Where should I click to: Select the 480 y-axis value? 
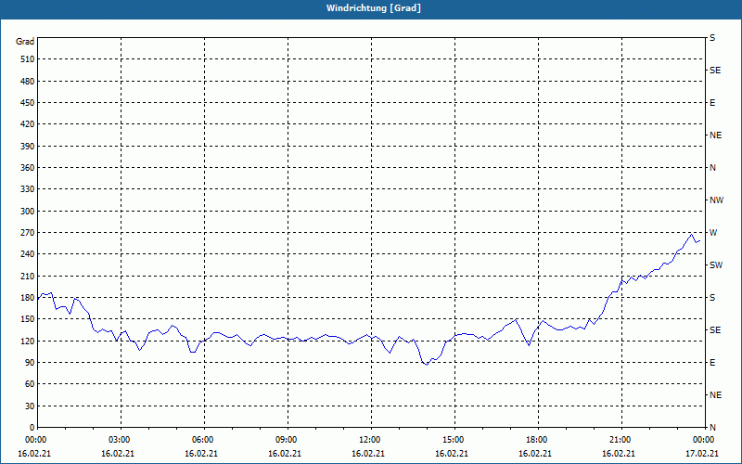pos(28,82)
